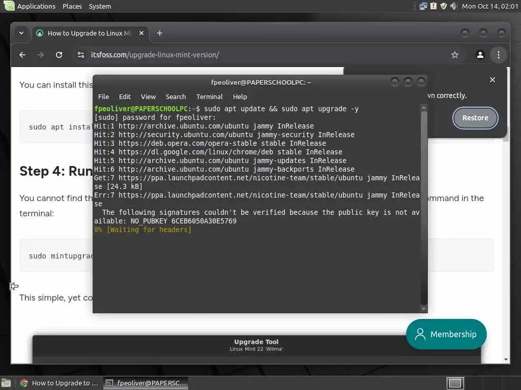Screen dimensions: 521x390
Task: Click the Step 4 heading on webpage
Action: [x=55, y=171]
